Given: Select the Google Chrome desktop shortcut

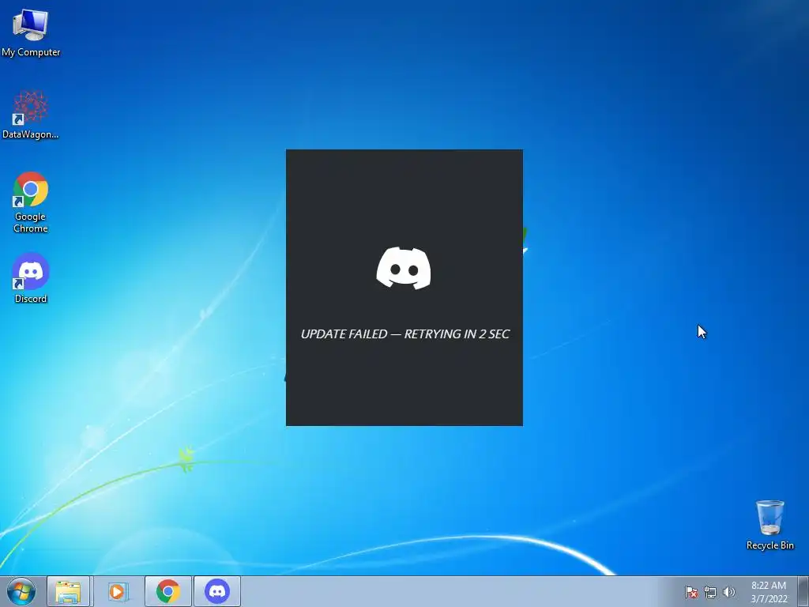Looking at the screenshot, I should [31, 202].
